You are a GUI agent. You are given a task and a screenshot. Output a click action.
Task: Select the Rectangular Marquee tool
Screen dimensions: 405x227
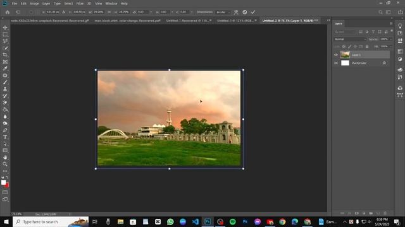coord(5,34)
